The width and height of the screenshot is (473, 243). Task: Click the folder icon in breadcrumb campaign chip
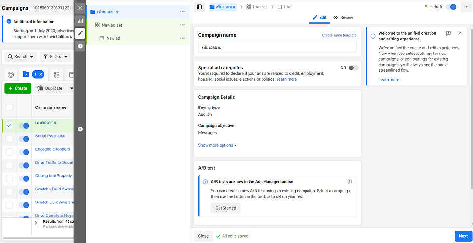tap(212, 7)
